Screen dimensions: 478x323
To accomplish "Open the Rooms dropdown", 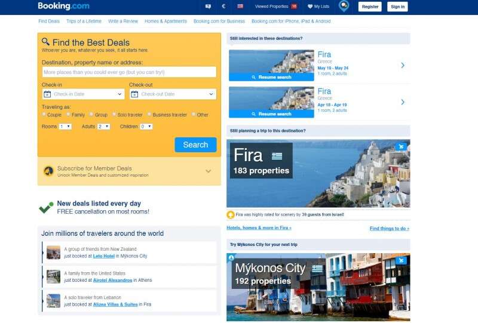I will point(65,127).
